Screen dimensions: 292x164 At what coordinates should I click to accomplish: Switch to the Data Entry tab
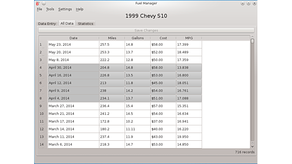click(47, 24)
